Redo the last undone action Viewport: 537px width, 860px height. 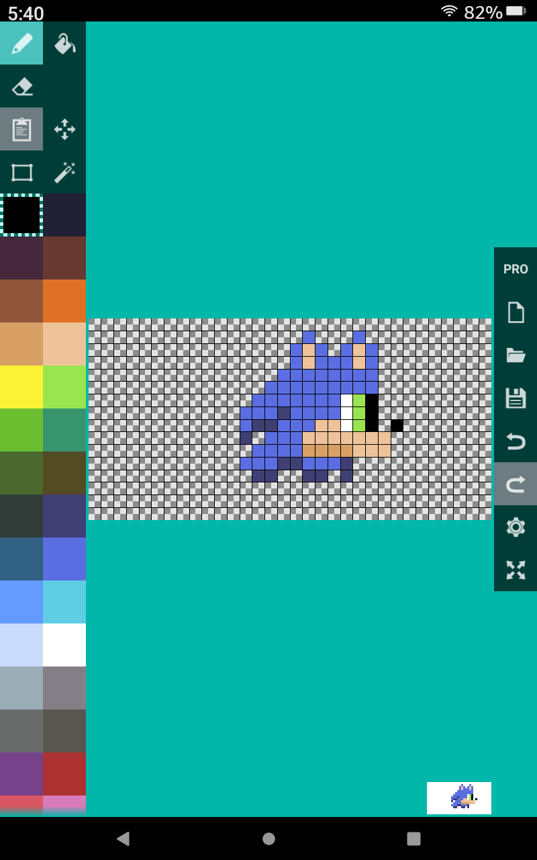point(516,484)
